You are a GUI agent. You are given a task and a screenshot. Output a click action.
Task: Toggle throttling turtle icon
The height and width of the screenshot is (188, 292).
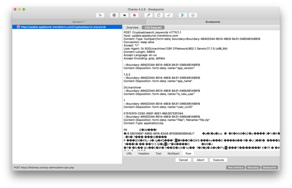(124, 15)
